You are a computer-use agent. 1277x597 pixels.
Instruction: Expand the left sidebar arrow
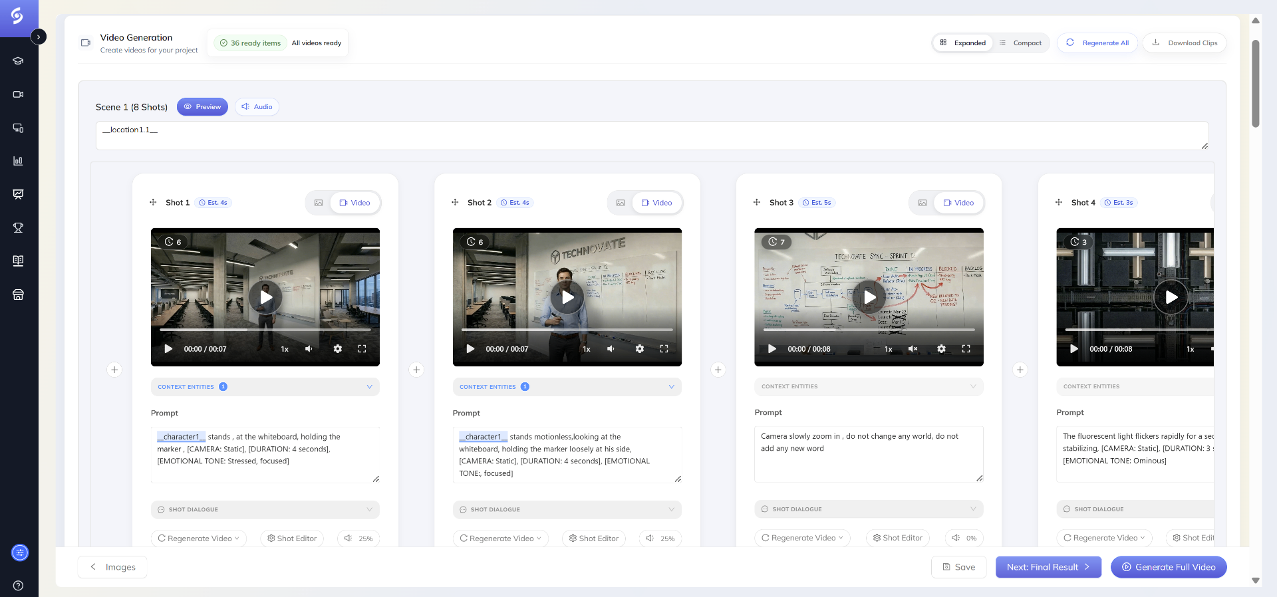click(39, 37)
